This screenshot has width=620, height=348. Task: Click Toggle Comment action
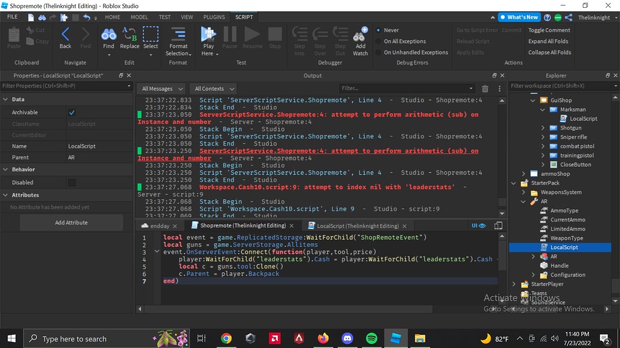[549, 30]
